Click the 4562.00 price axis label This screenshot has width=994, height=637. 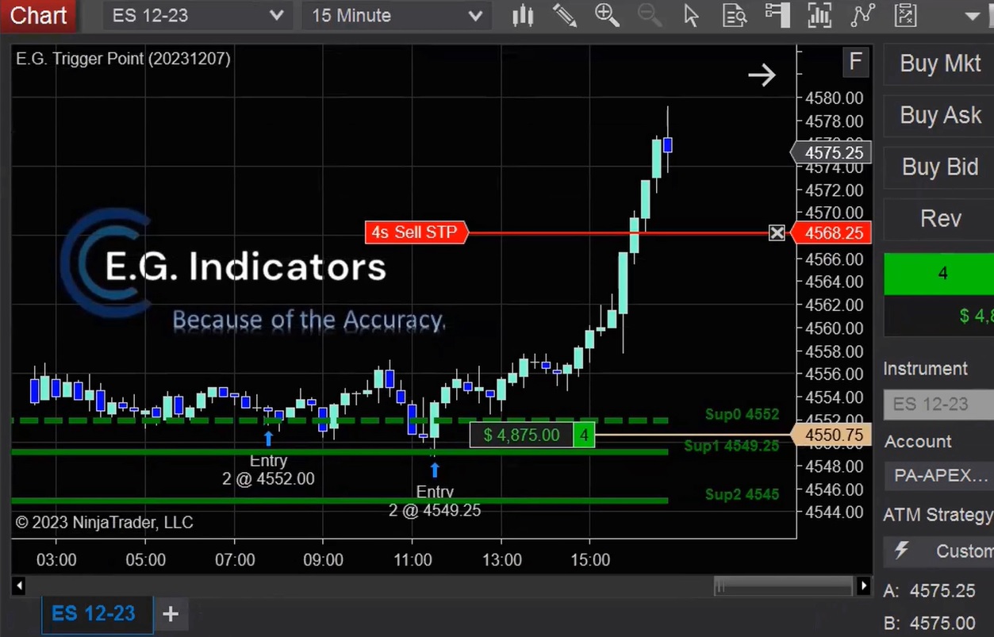click(834, 305)
